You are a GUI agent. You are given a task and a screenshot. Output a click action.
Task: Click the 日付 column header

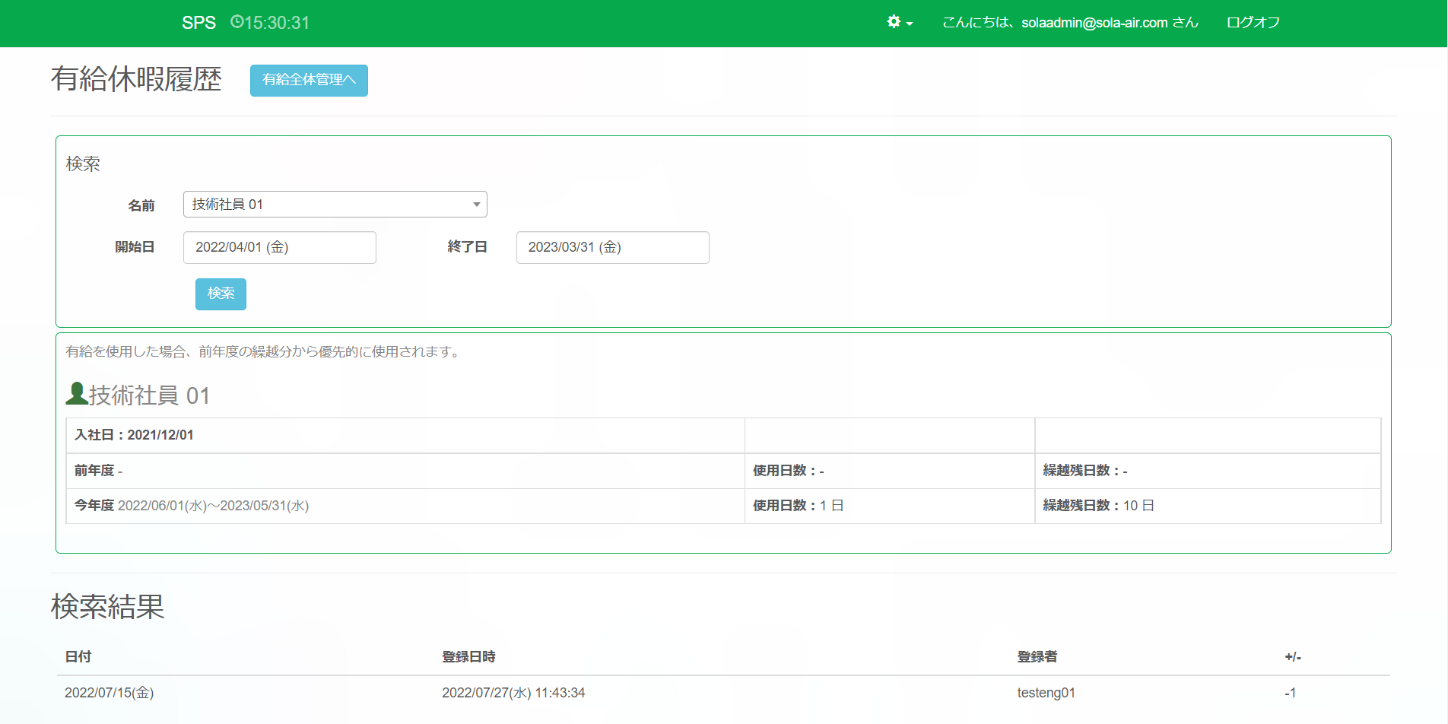click(x=78, y=656)
